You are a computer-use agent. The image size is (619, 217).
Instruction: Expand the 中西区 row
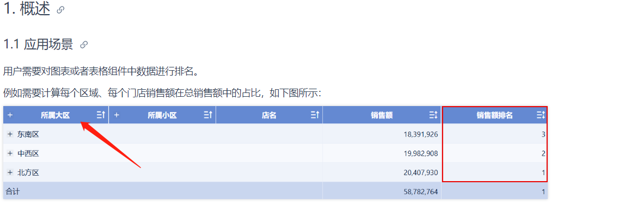coord(10,153)
